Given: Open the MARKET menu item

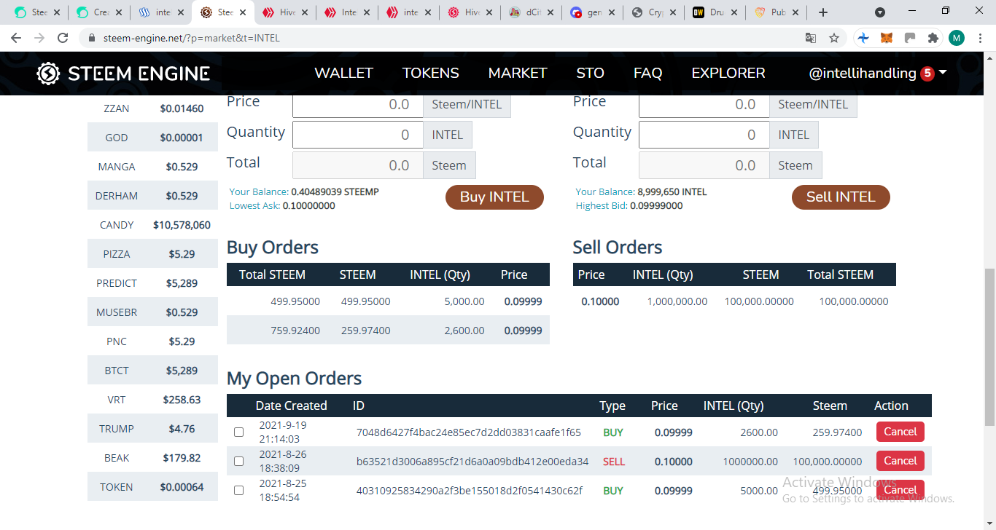Looking at the screenshot, I should click(x=518, y=73).
